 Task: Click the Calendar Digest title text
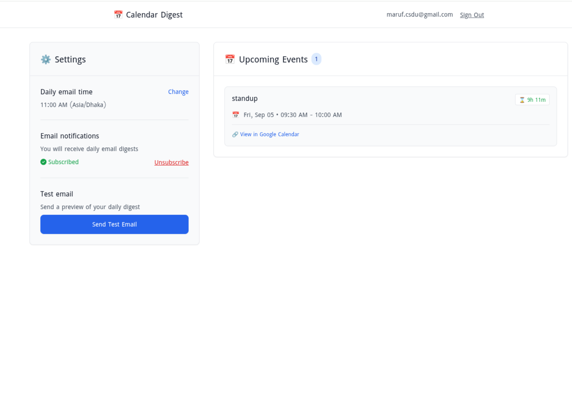pyautogui.click(x=154, y=15)
